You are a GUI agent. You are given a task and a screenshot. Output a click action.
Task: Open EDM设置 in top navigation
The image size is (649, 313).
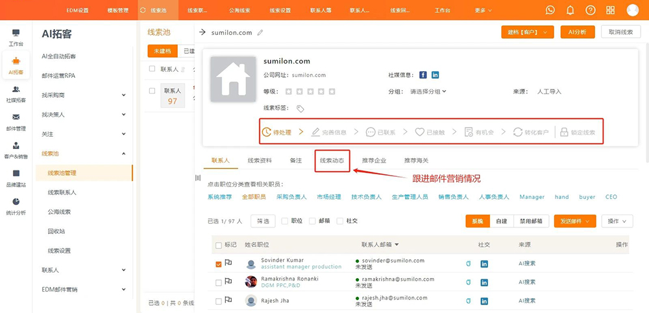[77, 10]
